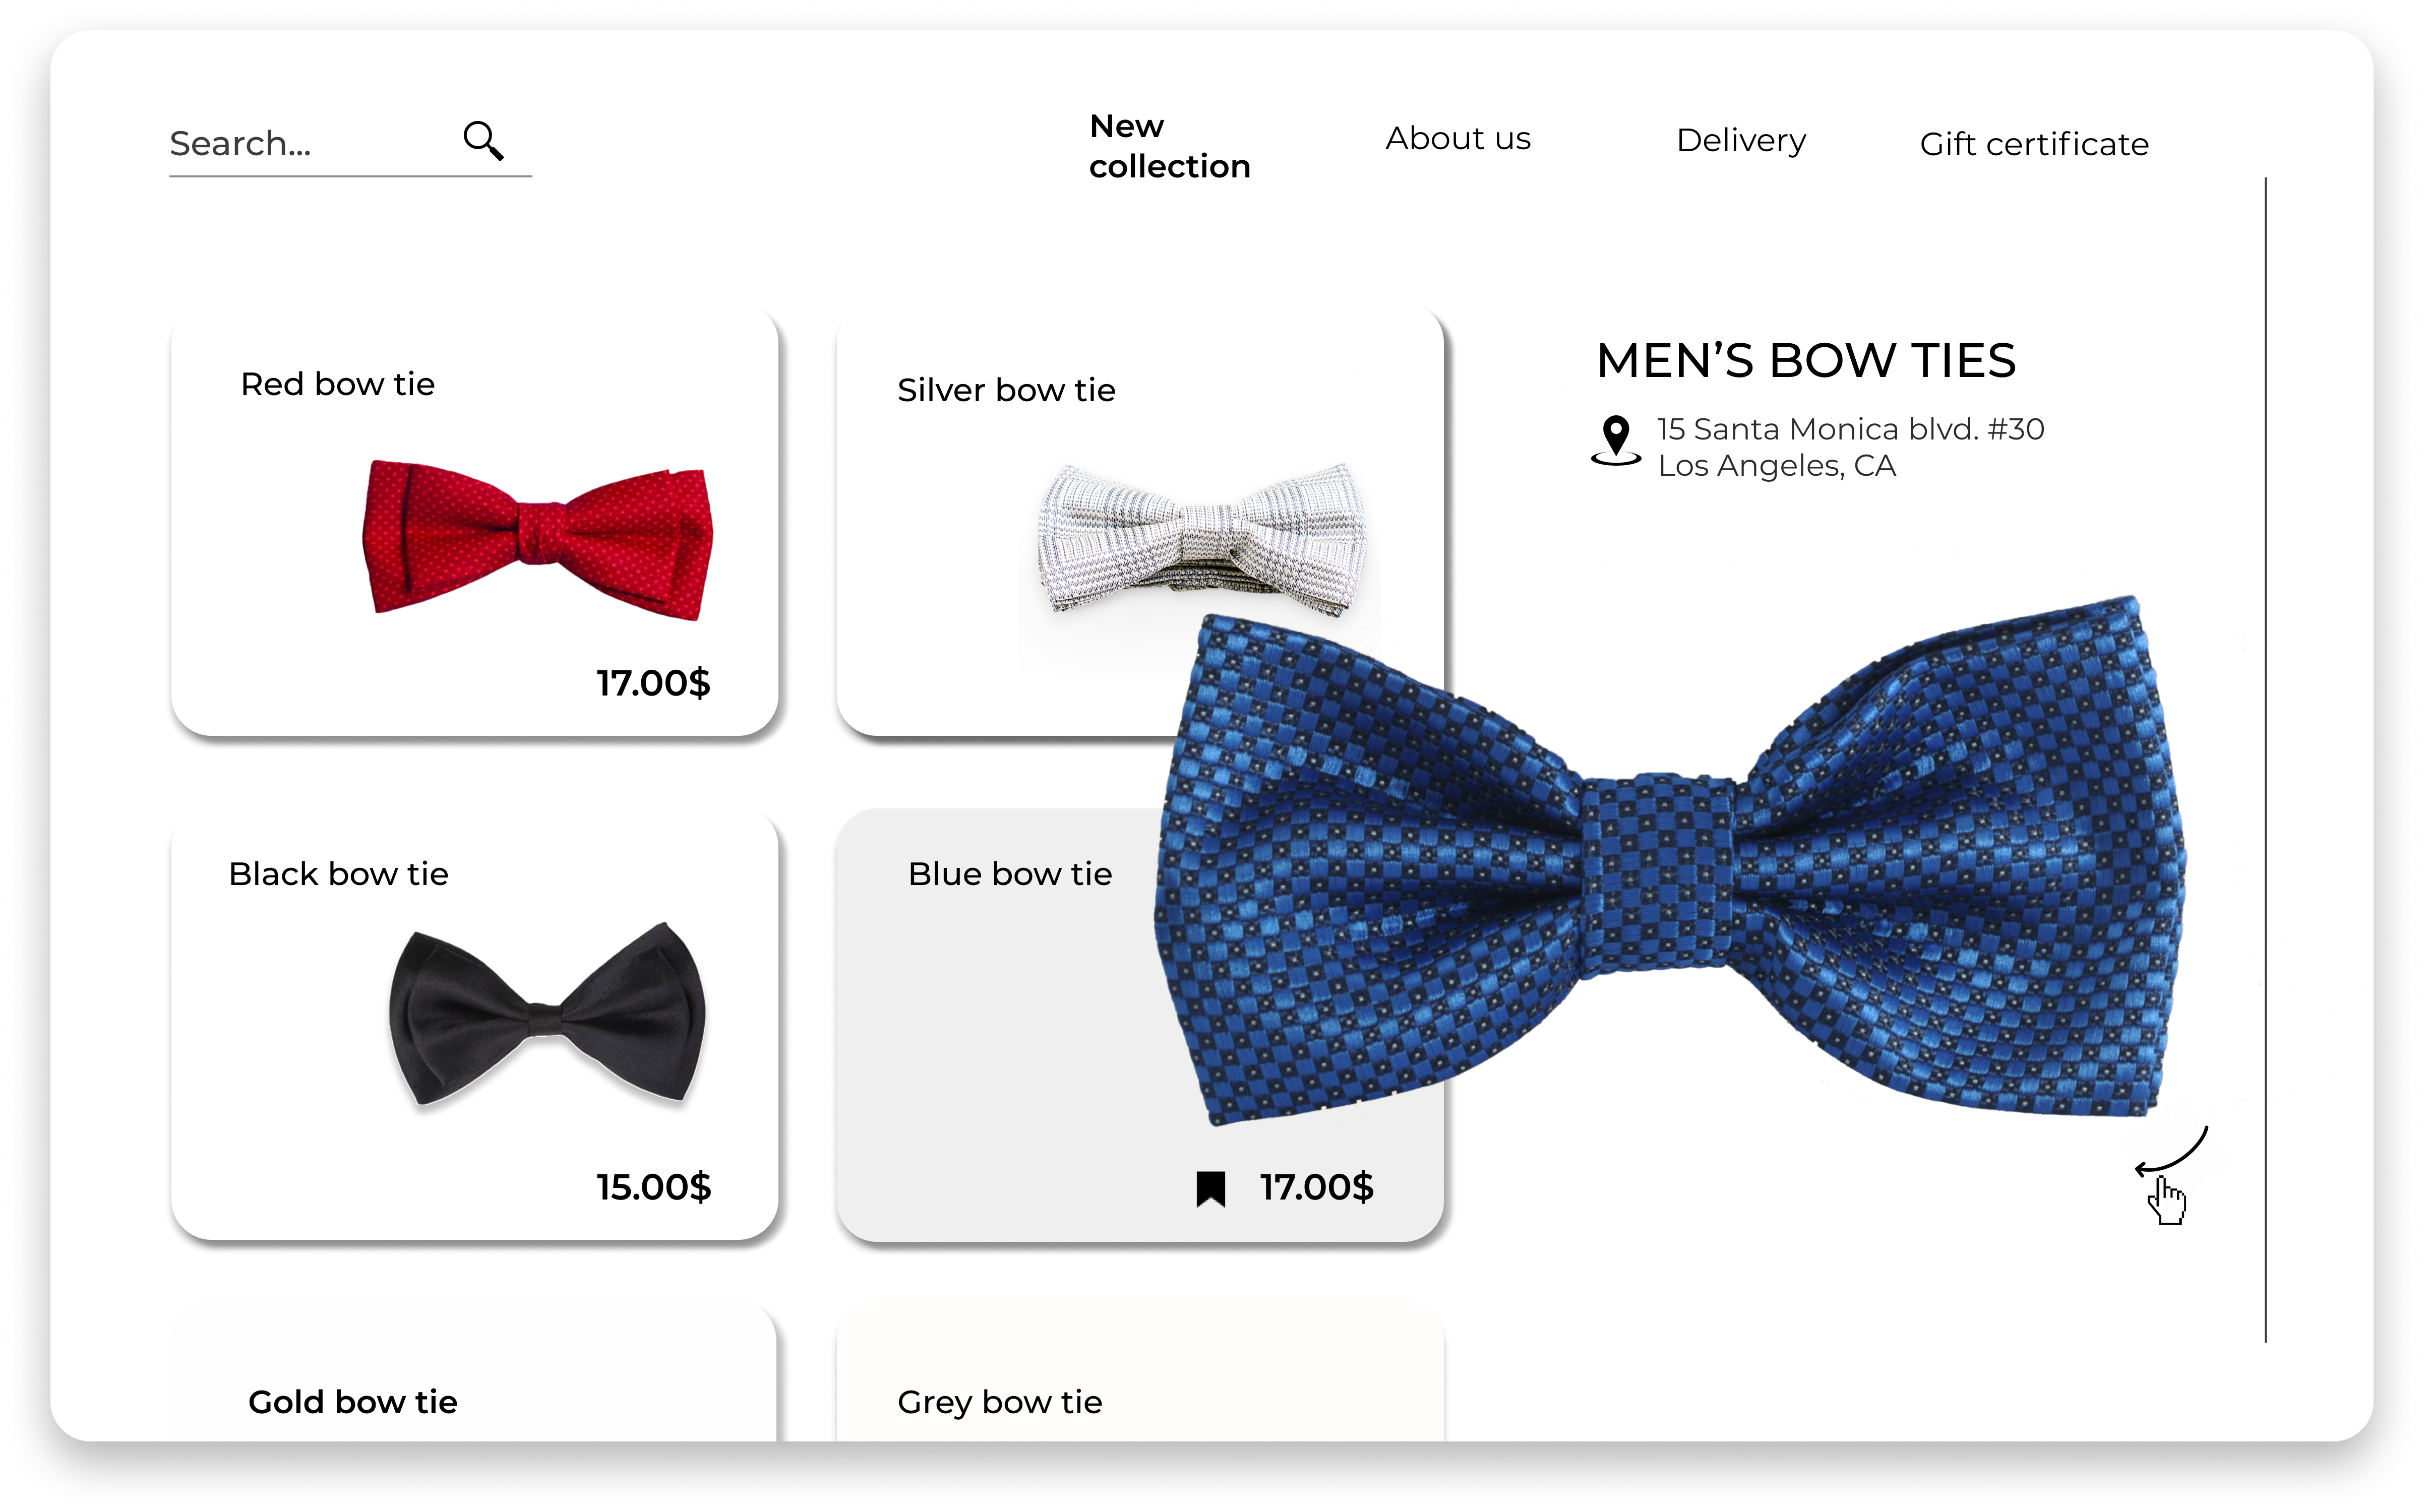This screenshot has width=2424, height=1512.
Task: Click the magnifying glass search icon
Action: (483, 141)
